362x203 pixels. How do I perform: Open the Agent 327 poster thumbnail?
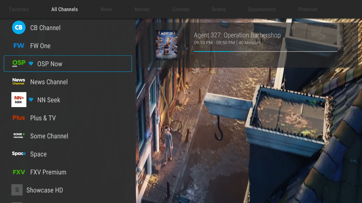coord(166,45)
